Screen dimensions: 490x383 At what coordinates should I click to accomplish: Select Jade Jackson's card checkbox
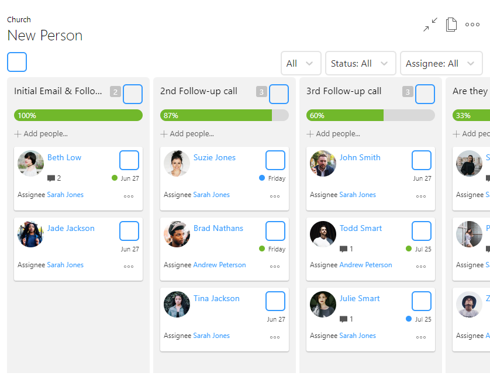point(129,231)
